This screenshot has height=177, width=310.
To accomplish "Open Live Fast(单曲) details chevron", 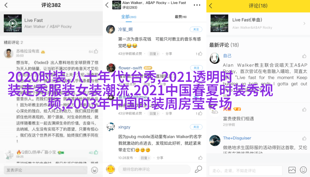I will pos(304,23).
